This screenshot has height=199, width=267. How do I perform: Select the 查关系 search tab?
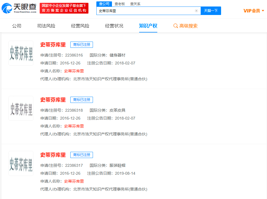[x=135, y=4]
